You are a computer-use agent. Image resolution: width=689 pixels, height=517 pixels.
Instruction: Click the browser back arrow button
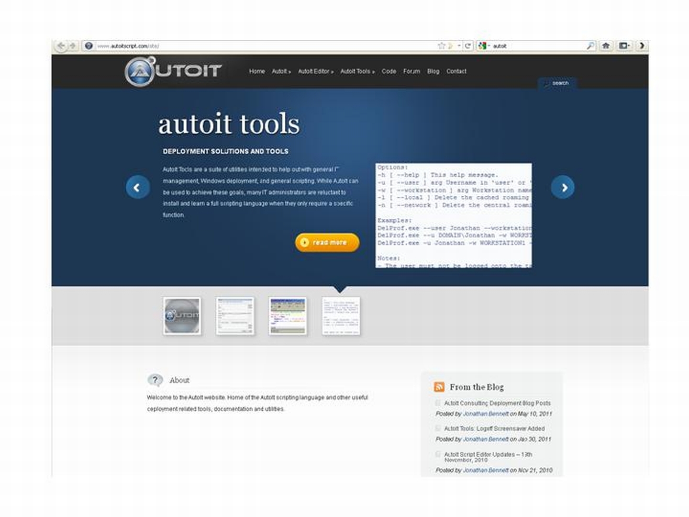[61, 46]
